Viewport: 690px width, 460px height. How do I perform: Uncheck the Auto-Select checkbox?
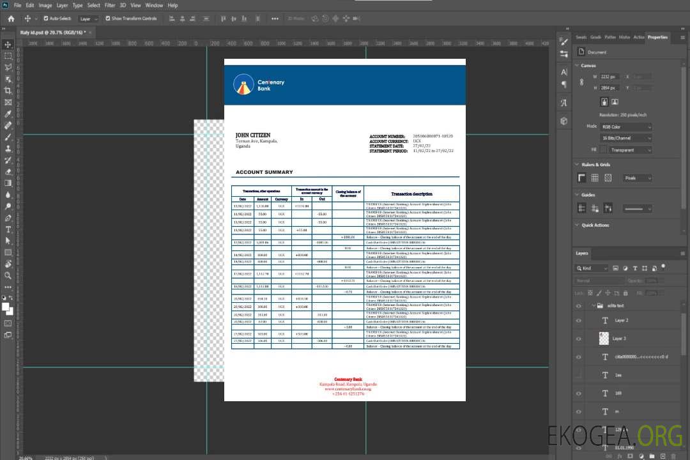45,19
